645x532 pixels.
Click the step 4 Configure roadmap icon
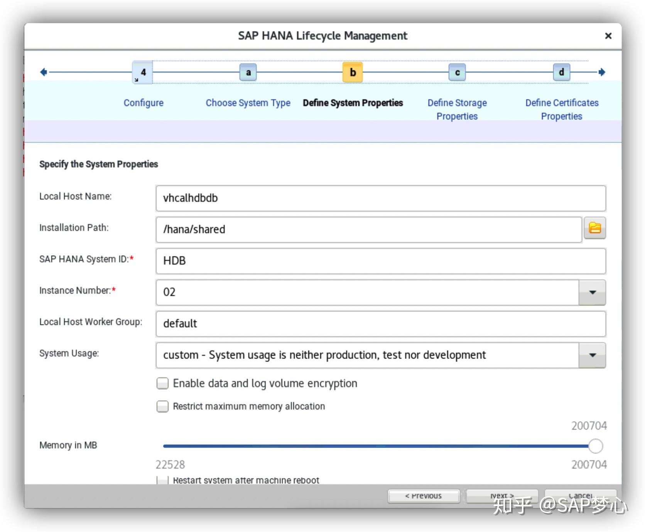coord(143,72)
